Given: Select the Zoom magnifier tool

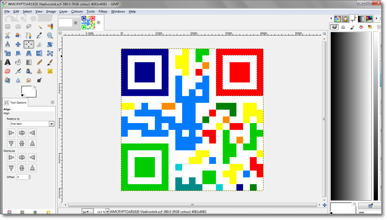Looking at the screenshot, I should point(50,35).
